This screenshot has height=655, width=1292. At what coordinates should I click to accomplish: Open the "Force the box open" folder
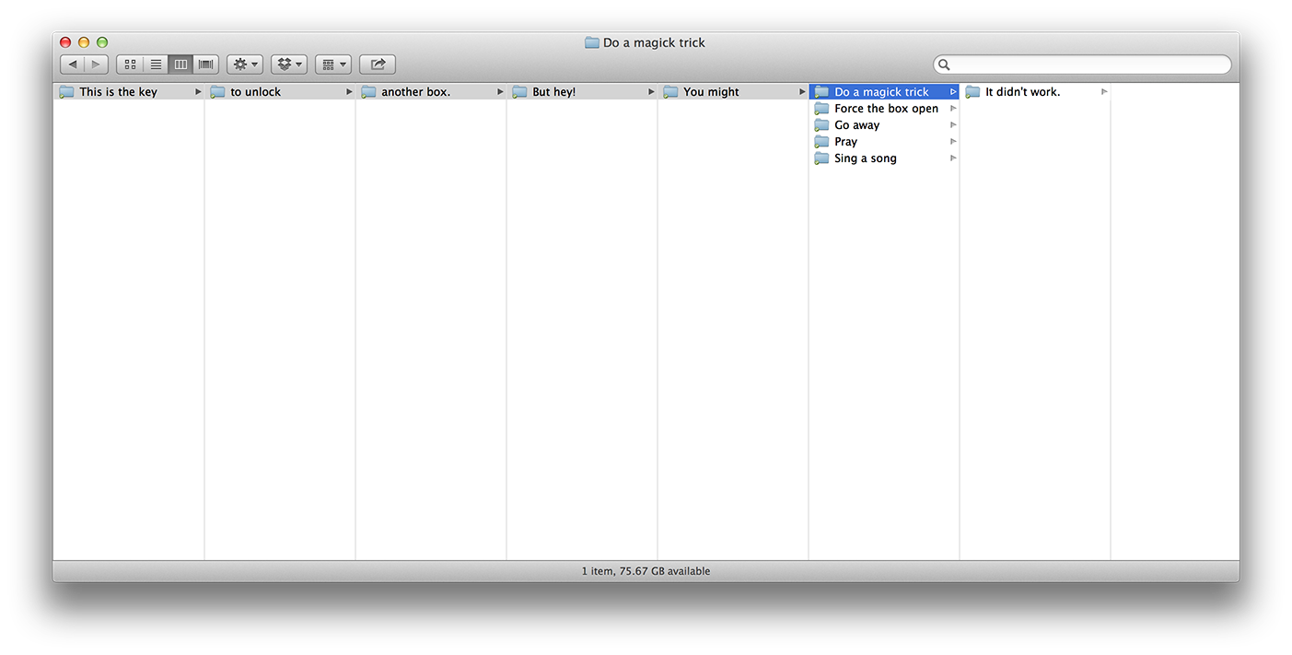(886, 109)
